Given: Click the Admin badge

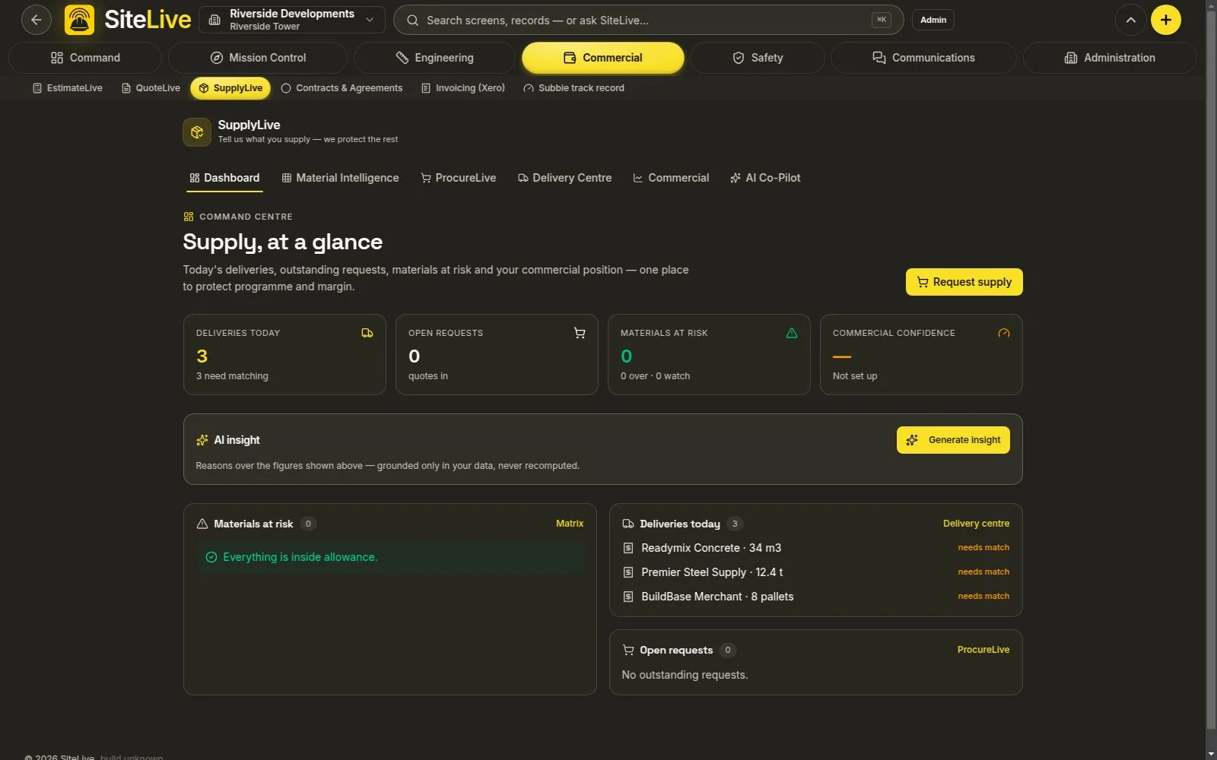Looking at the screenshot, I should coord(933,20).
